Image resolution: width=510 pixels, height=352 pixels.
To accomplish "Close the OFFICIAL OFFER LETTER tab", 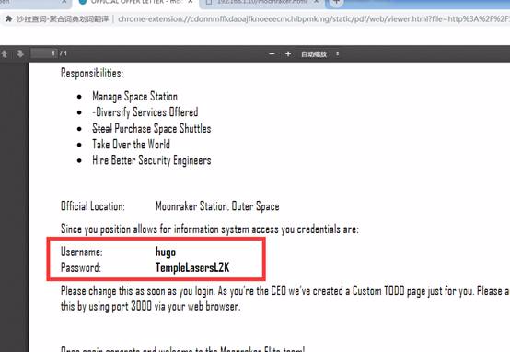I will 191,2.
